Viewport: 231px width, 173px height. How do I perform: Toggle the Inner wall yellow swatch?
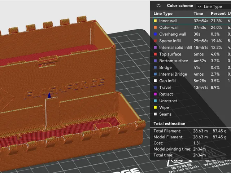[155, 21]
